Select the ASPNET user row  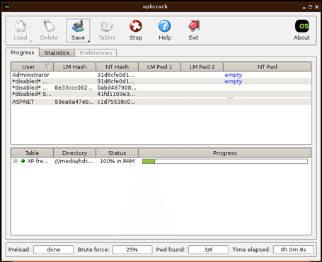click(x=161, y=102)
